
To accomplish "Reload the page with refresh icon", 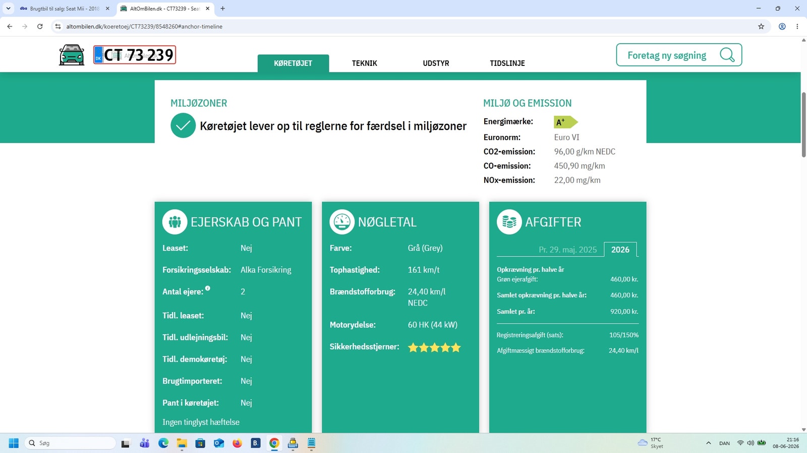I will (x=40, y=27).
